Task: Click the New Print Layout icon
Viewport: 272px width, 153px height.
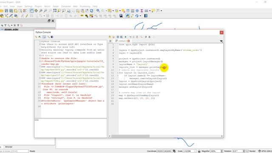Action: pyautogui.click(x=16, y=11)
